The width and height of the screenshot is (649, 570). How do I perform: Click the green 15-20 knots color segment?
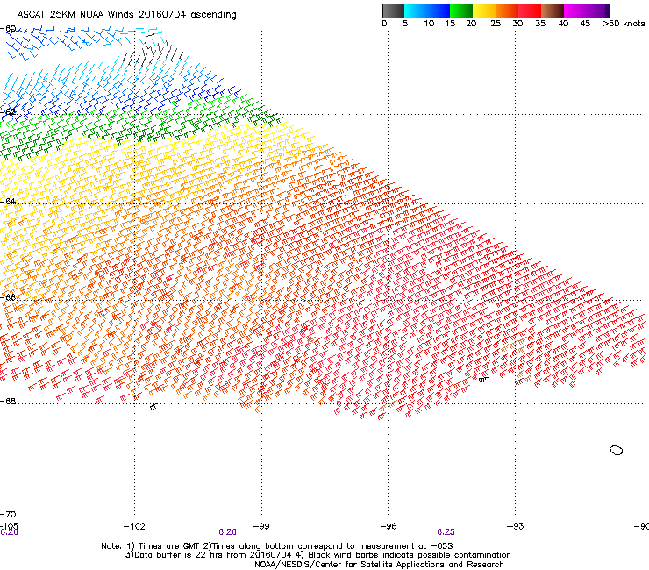coord(461,11)
